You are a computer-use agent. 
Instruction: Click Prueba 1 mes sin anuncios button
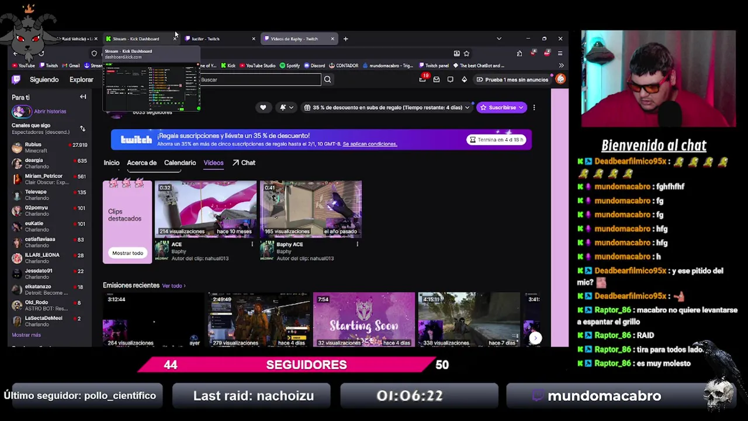tap(512, 80)
